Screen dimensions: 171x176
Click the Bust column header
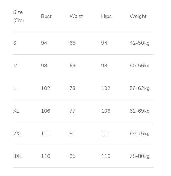pos(46,16)
